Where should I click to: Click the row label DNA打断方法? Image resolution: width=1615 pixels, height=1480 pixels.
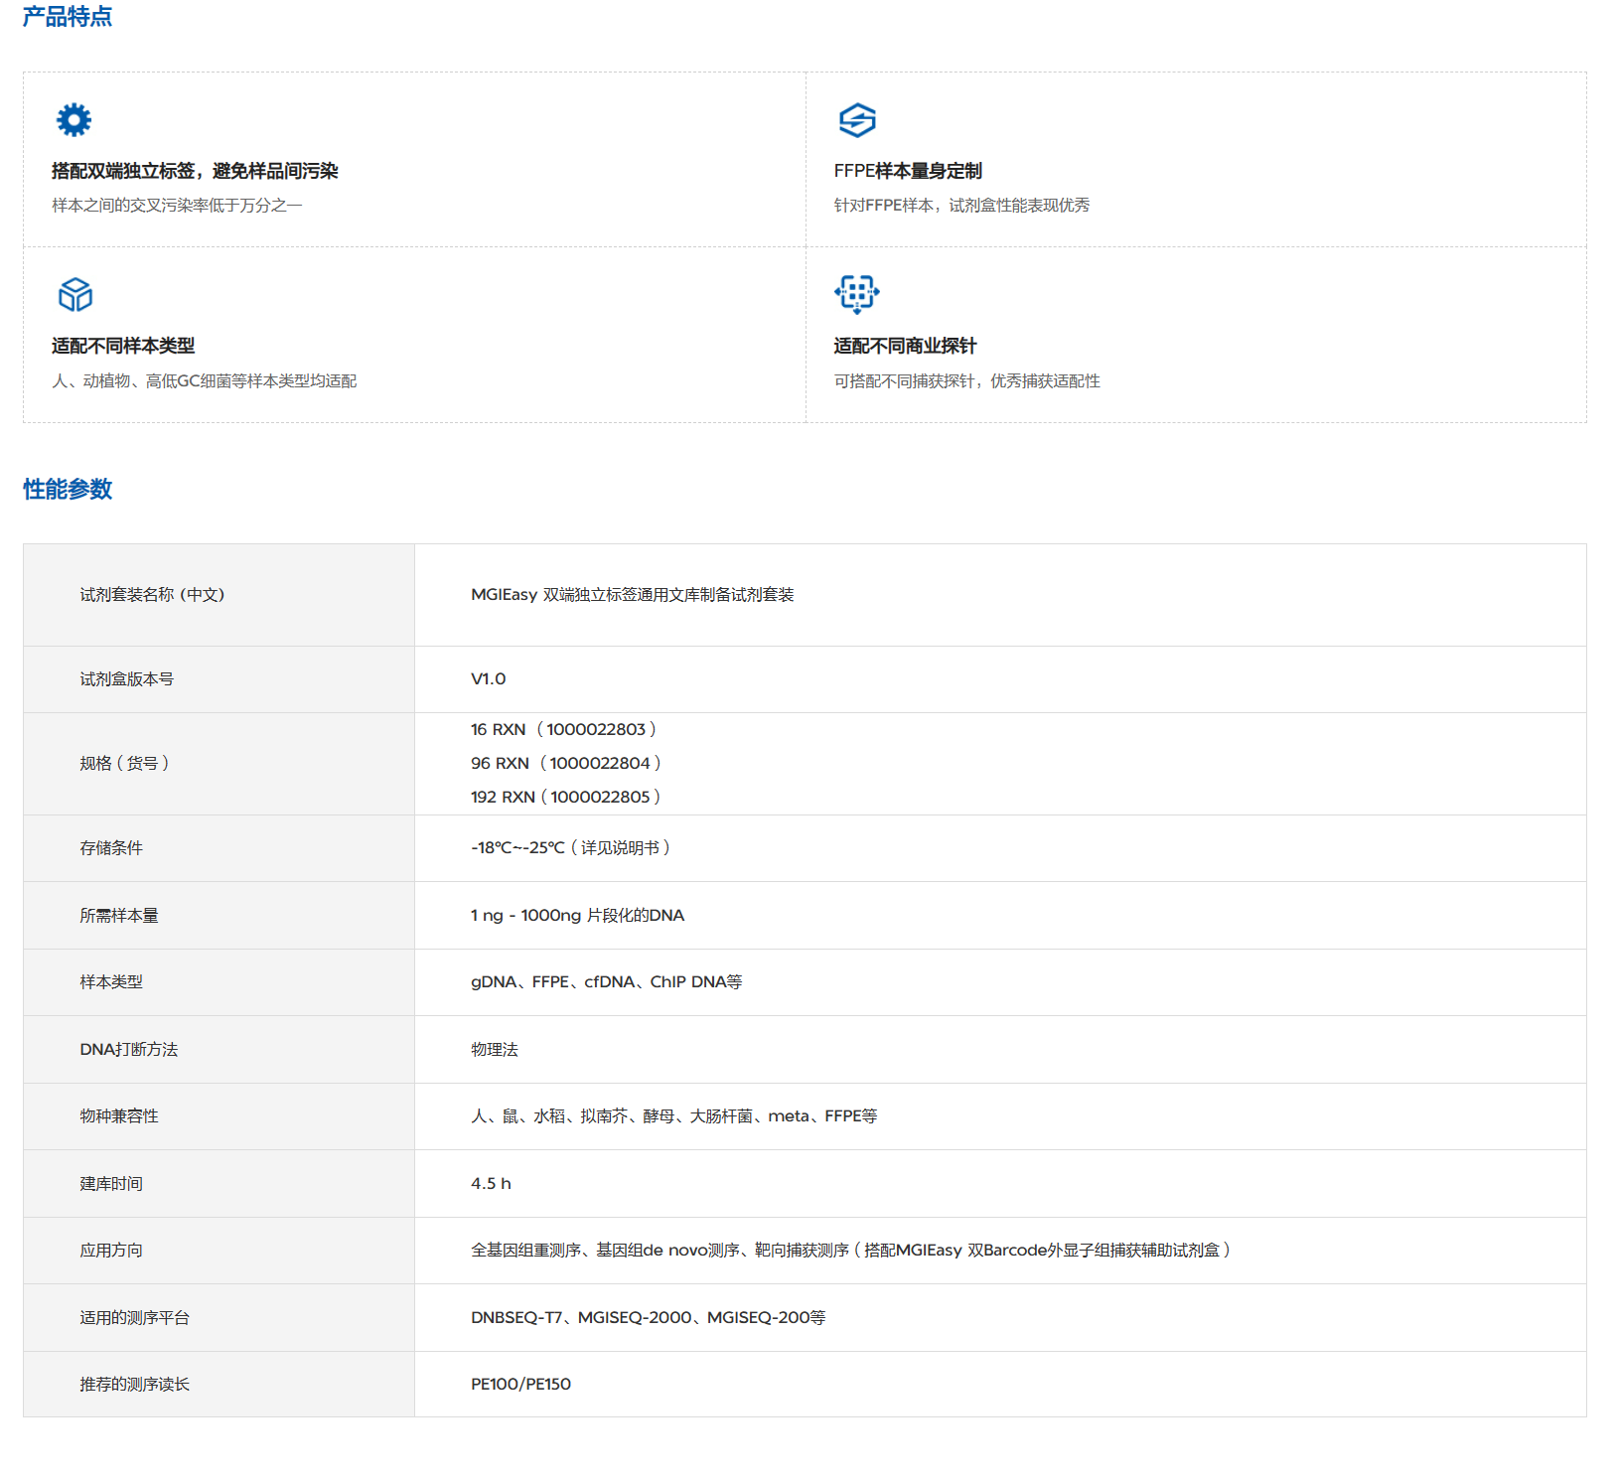129,1050
